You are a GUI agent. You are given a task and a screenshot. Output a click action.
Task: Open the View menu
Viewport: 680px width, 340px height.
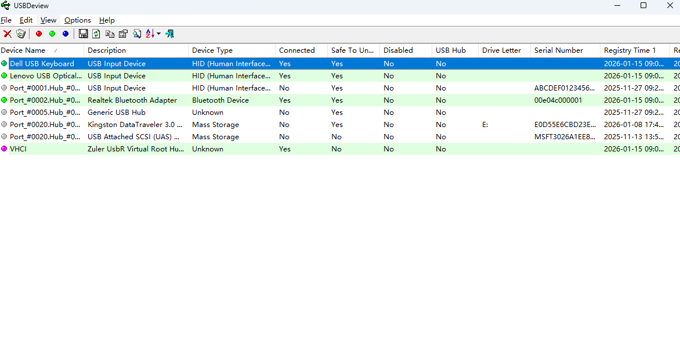click(x=48, y=20)
